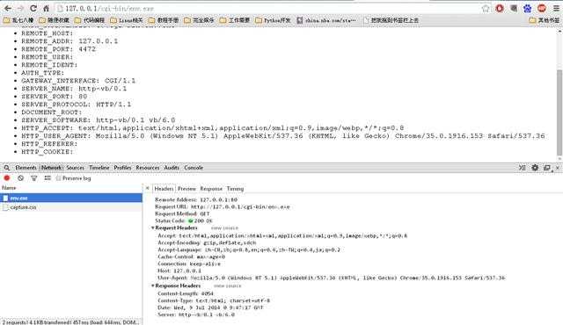Open the Headers details tab
Image resolution: width=563 pixels, height=325 pixels.
click(x=164, y=189)
